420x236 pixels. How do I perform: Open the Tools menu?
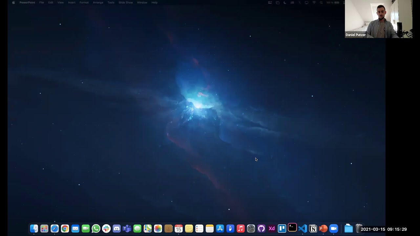[111, 3]
